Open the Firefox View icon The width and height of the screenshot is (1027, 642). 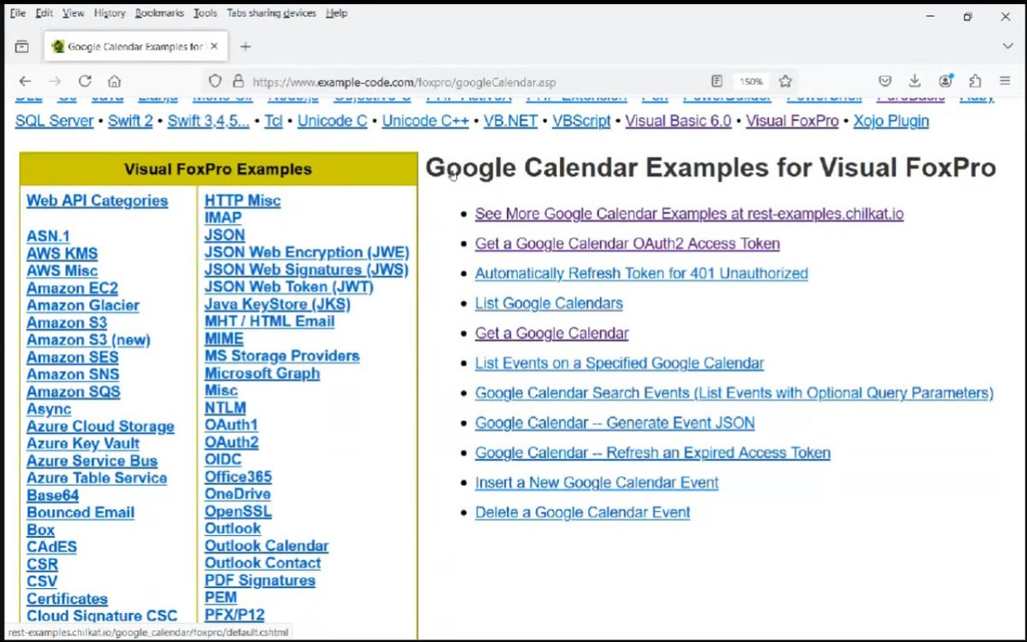[21, 46]
